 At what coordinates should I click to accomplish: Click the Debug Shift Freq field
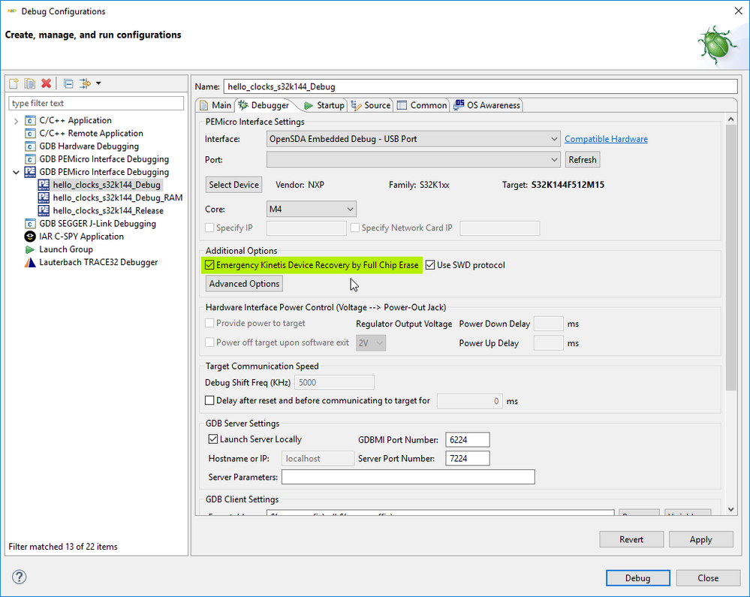point(334,382)
